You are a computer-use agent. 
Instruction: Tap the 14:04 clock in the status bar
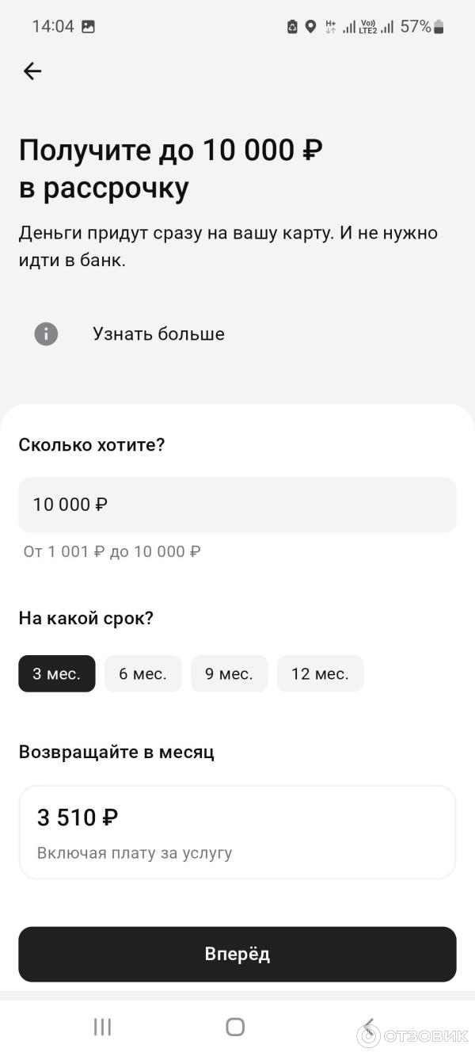(x=52, y=27)
